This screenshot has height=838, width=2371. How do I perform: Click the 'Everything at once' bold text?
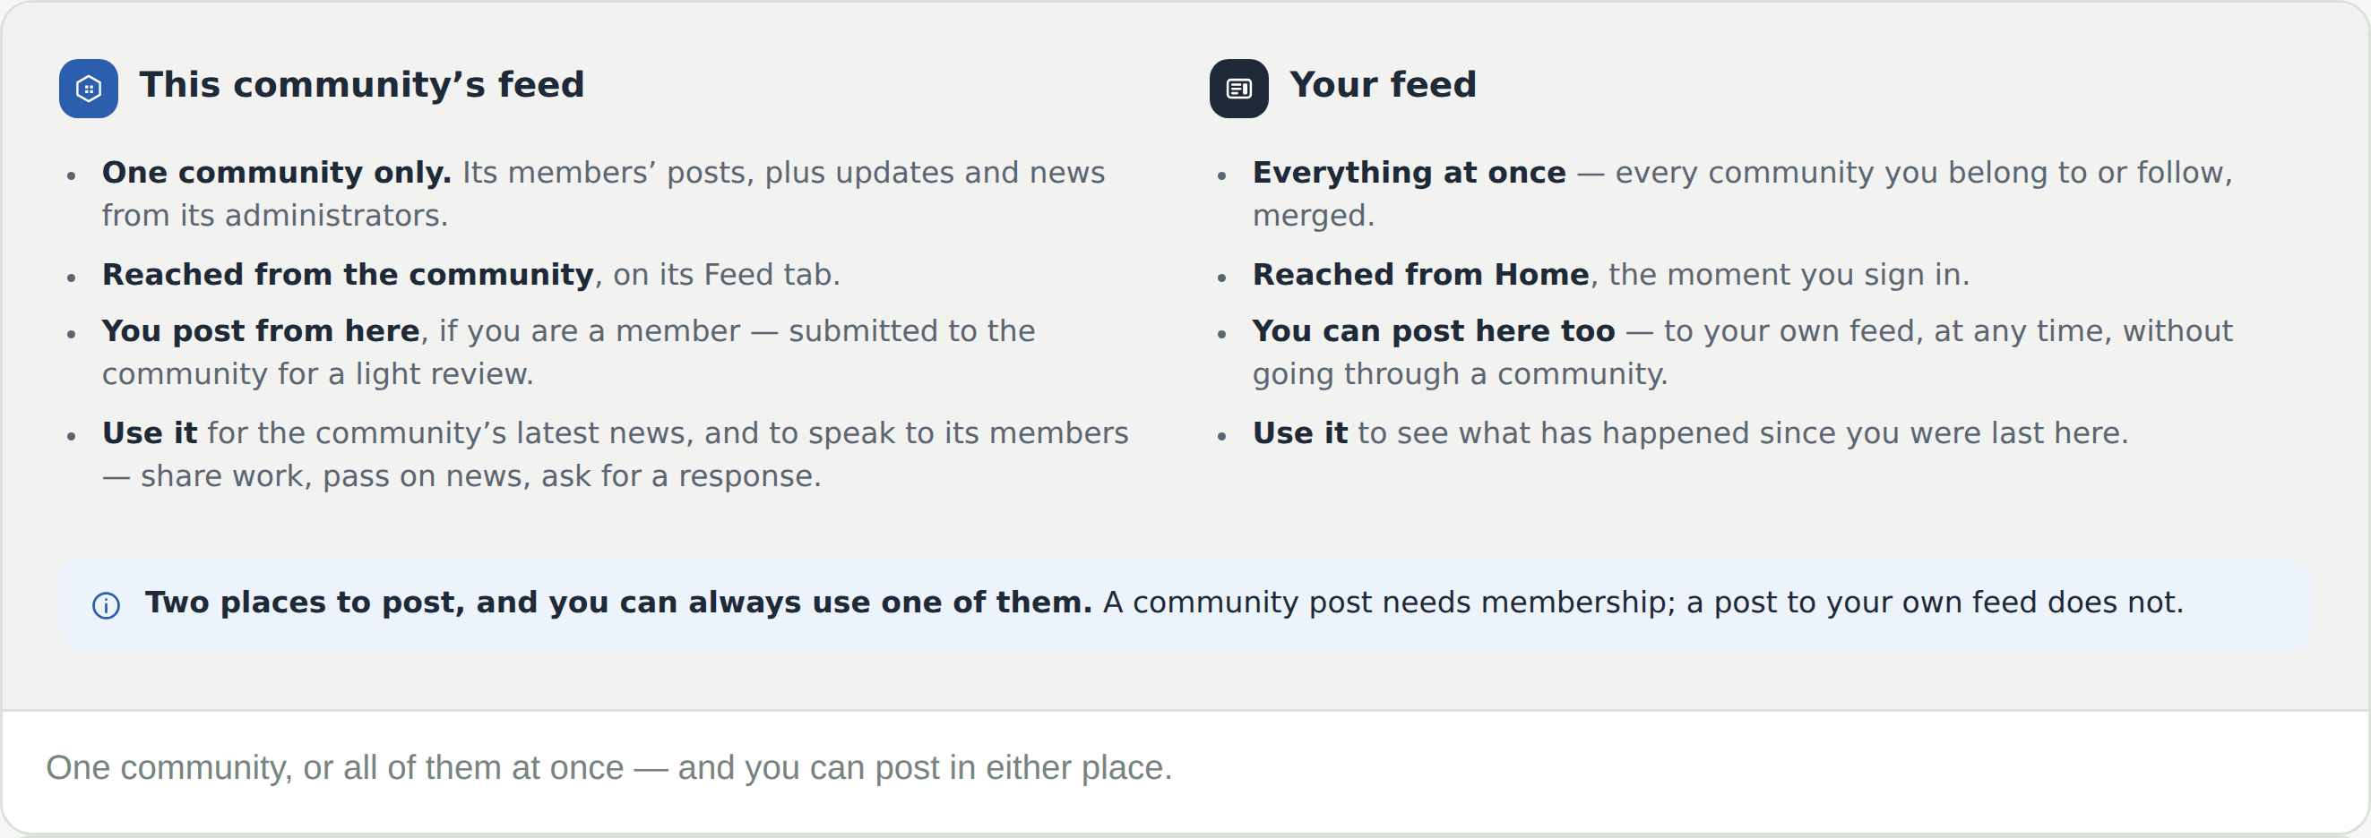(x=1409, y=172)
